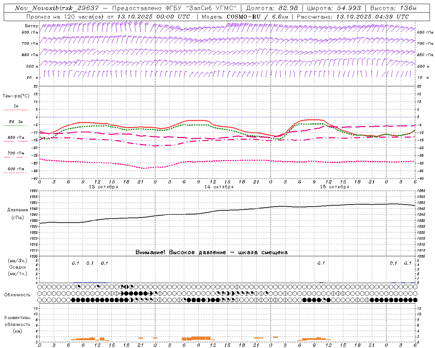
Task: Click the Td 2м legend label
Action: coord(16,122)
